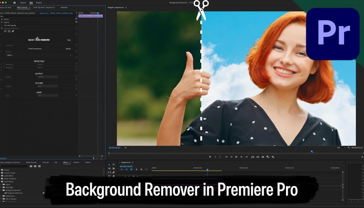Toggle the Opacity fx effect switch
Image resolution: width=364 pixels, height=208 pixels.
point(2,22)
